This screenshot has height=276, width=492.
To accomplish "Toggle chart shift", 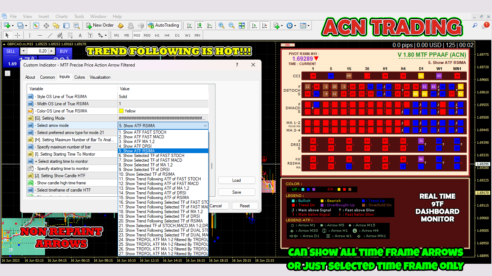I will (x=265, y=26).
